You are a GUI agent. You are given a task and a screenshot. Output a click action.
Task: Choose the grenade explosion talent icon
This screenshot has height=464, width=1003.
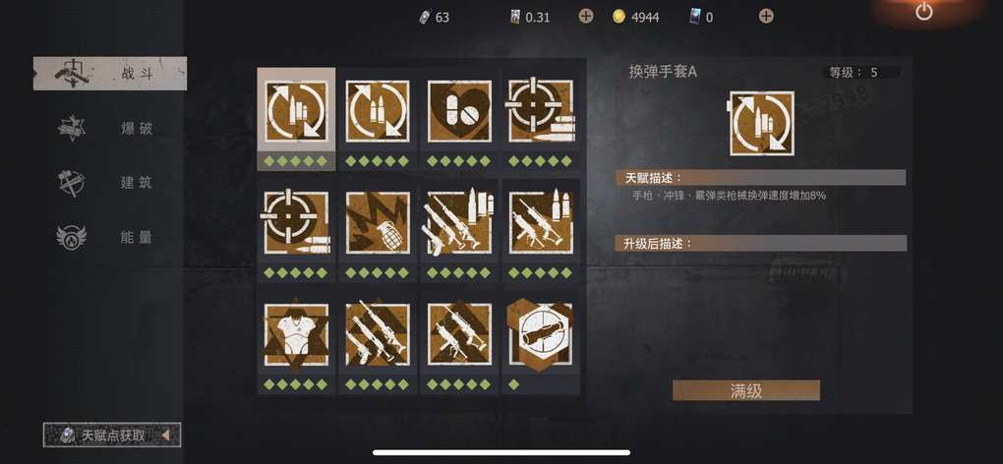[x=378, y=222]
